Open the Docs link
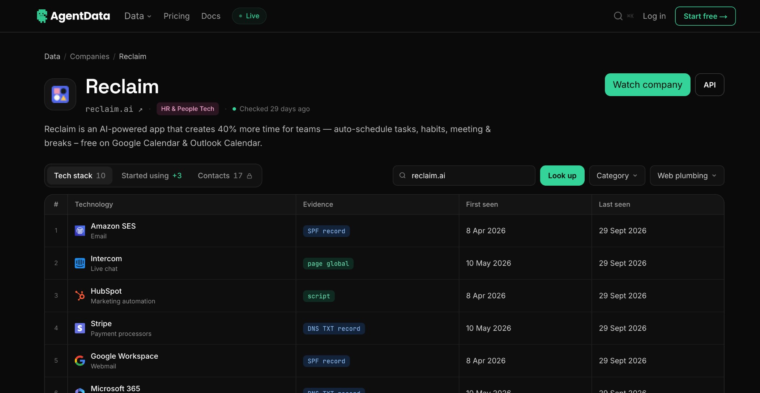This screenshot has height=393, width=760. pyautogui.click(x=211, y=16)
